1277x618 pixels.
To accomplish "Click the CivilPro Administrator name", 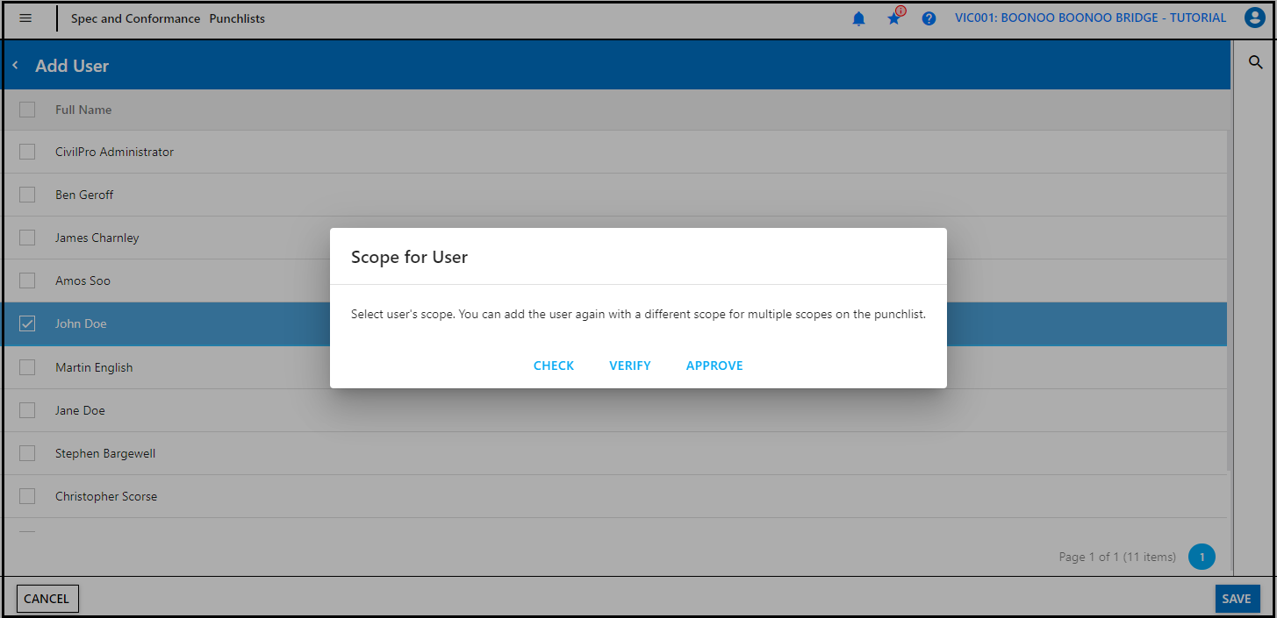I will click(114, 152).
